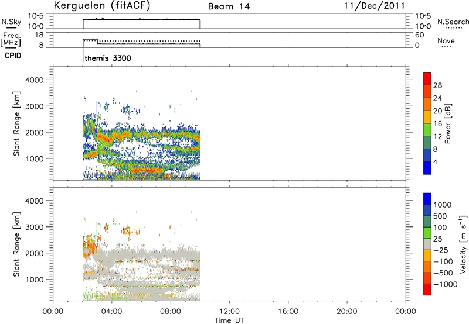469x324 pixels.
Task: Click the gray band of velocity color bar
Action: [427, 244]
